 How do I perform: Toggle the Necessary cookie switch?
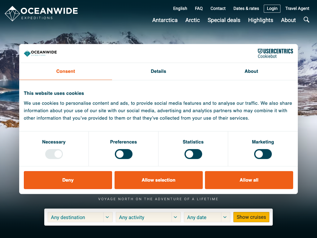tap(54, 154)
